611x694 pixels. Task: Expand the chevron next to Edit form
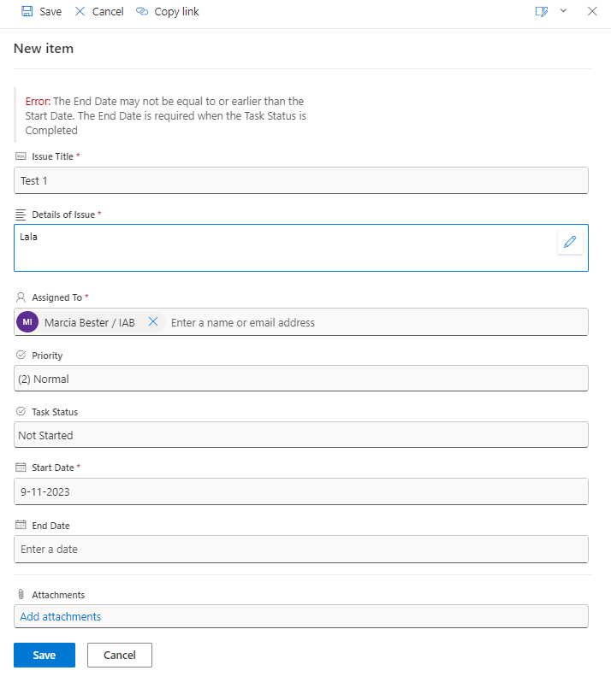[x=561, y=11]
